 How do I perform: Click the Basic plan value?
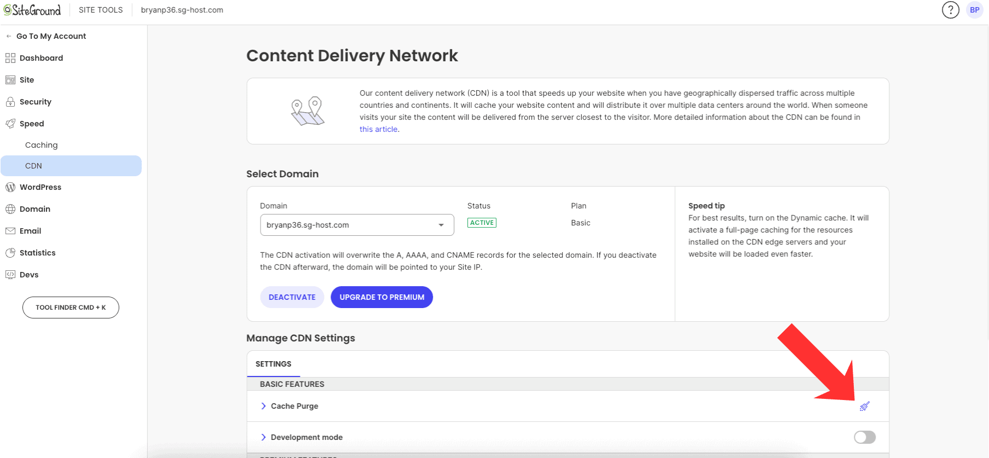[x=581, y=223]
